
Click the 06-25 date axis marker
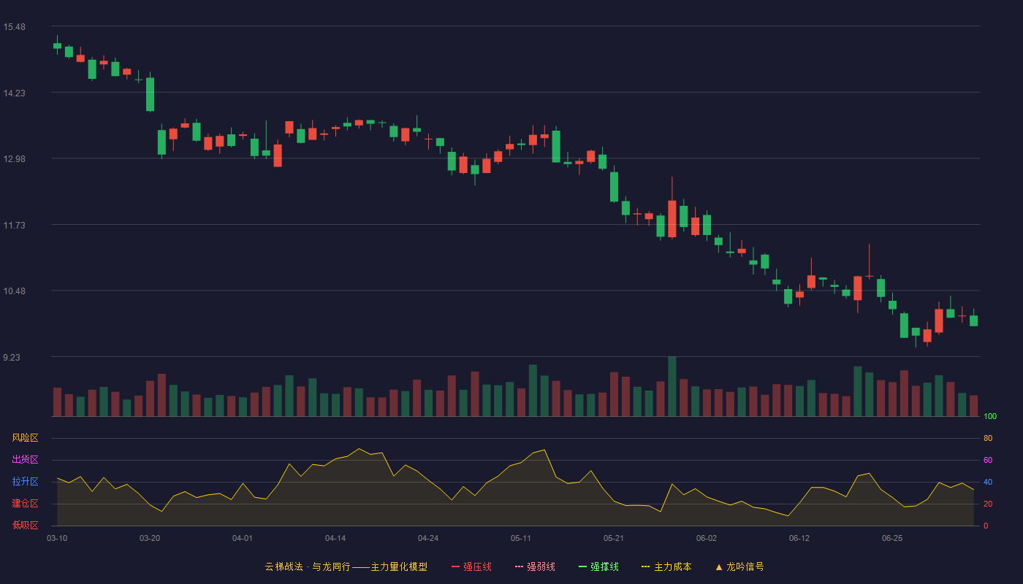pos(892,538)
